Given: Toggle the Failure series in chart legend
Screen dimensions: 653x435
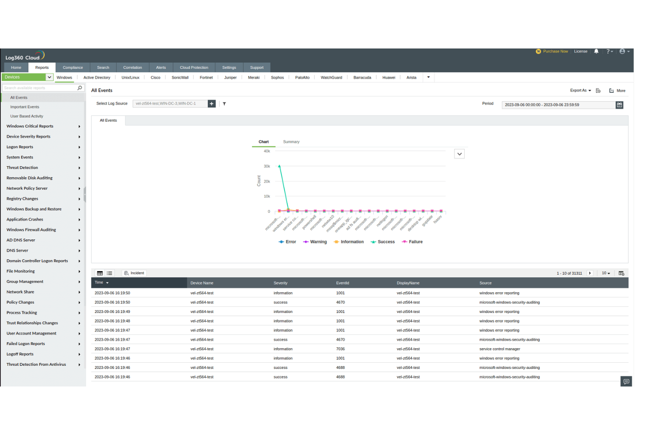Looking at the screenshot, I should coord(412,242).
